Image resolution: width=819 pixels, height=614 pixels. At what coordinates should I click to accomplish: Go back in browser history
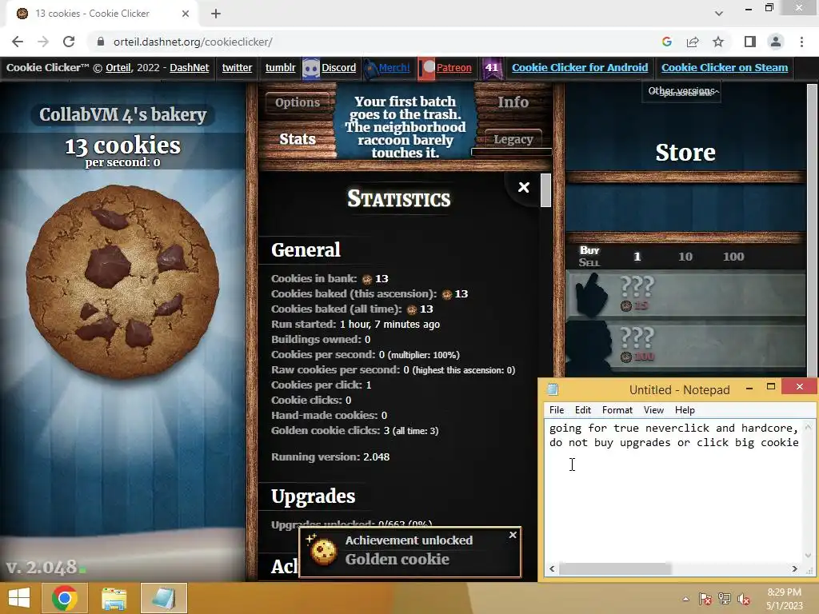pyautogui.click(x=18, y=42)
